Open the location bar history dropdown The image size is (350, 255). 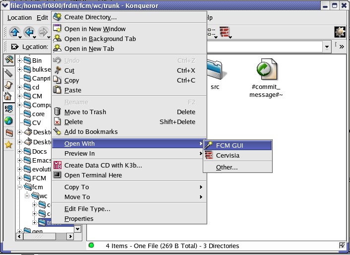coord(327,47)
